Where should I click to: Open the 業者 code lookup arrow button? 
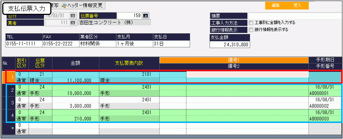[x=73, y=22]
